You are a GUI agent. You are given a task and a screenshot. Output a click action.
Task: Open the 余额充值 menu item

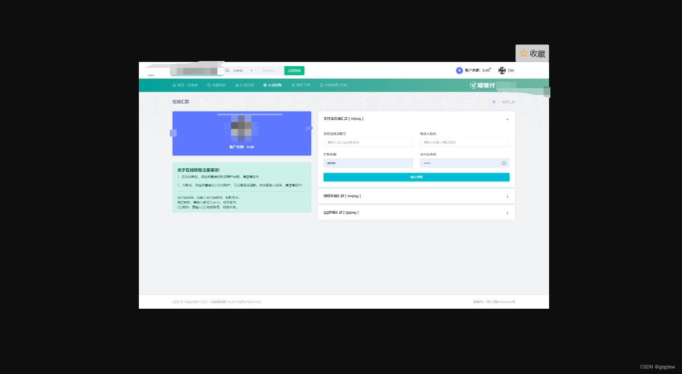click(217, 85)
